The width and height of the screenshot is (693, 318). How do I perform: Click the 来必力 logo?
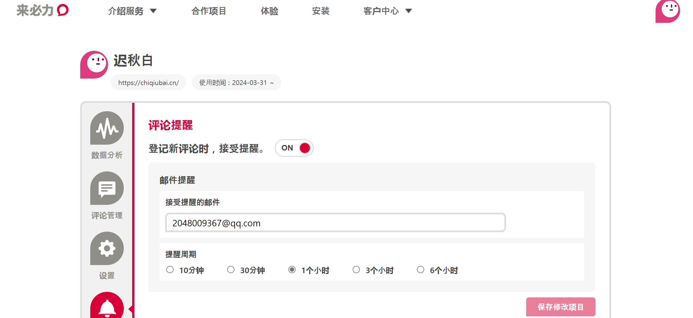(x=42, y=11)
